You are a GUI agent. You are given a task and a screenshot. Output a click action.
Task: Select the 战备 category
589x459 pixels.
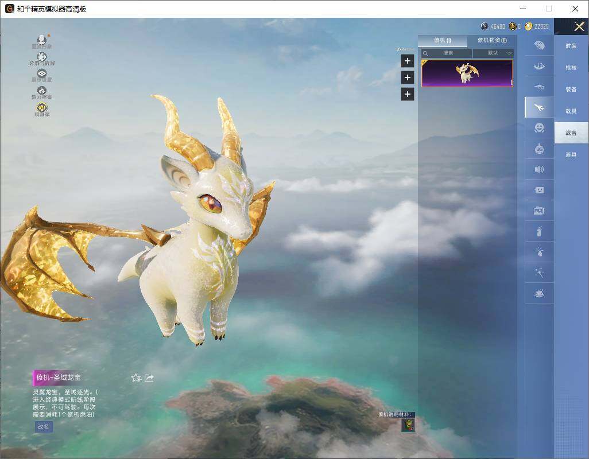(571, 133)
